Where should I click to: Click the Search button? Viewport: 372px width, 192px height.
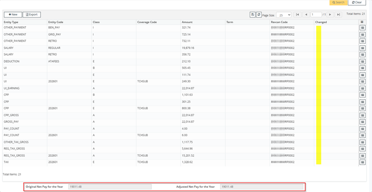tap(339, 2)
